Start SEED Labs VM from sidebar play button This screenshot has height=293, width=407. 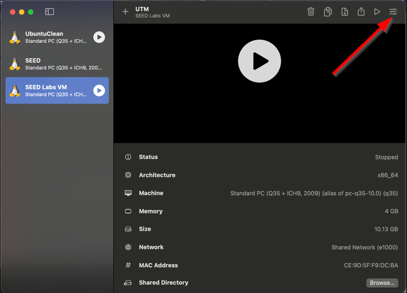[99, 91]
